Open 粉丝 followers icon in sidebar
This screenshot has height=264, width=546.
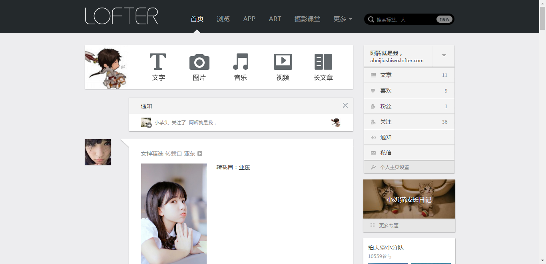point(373,106)
